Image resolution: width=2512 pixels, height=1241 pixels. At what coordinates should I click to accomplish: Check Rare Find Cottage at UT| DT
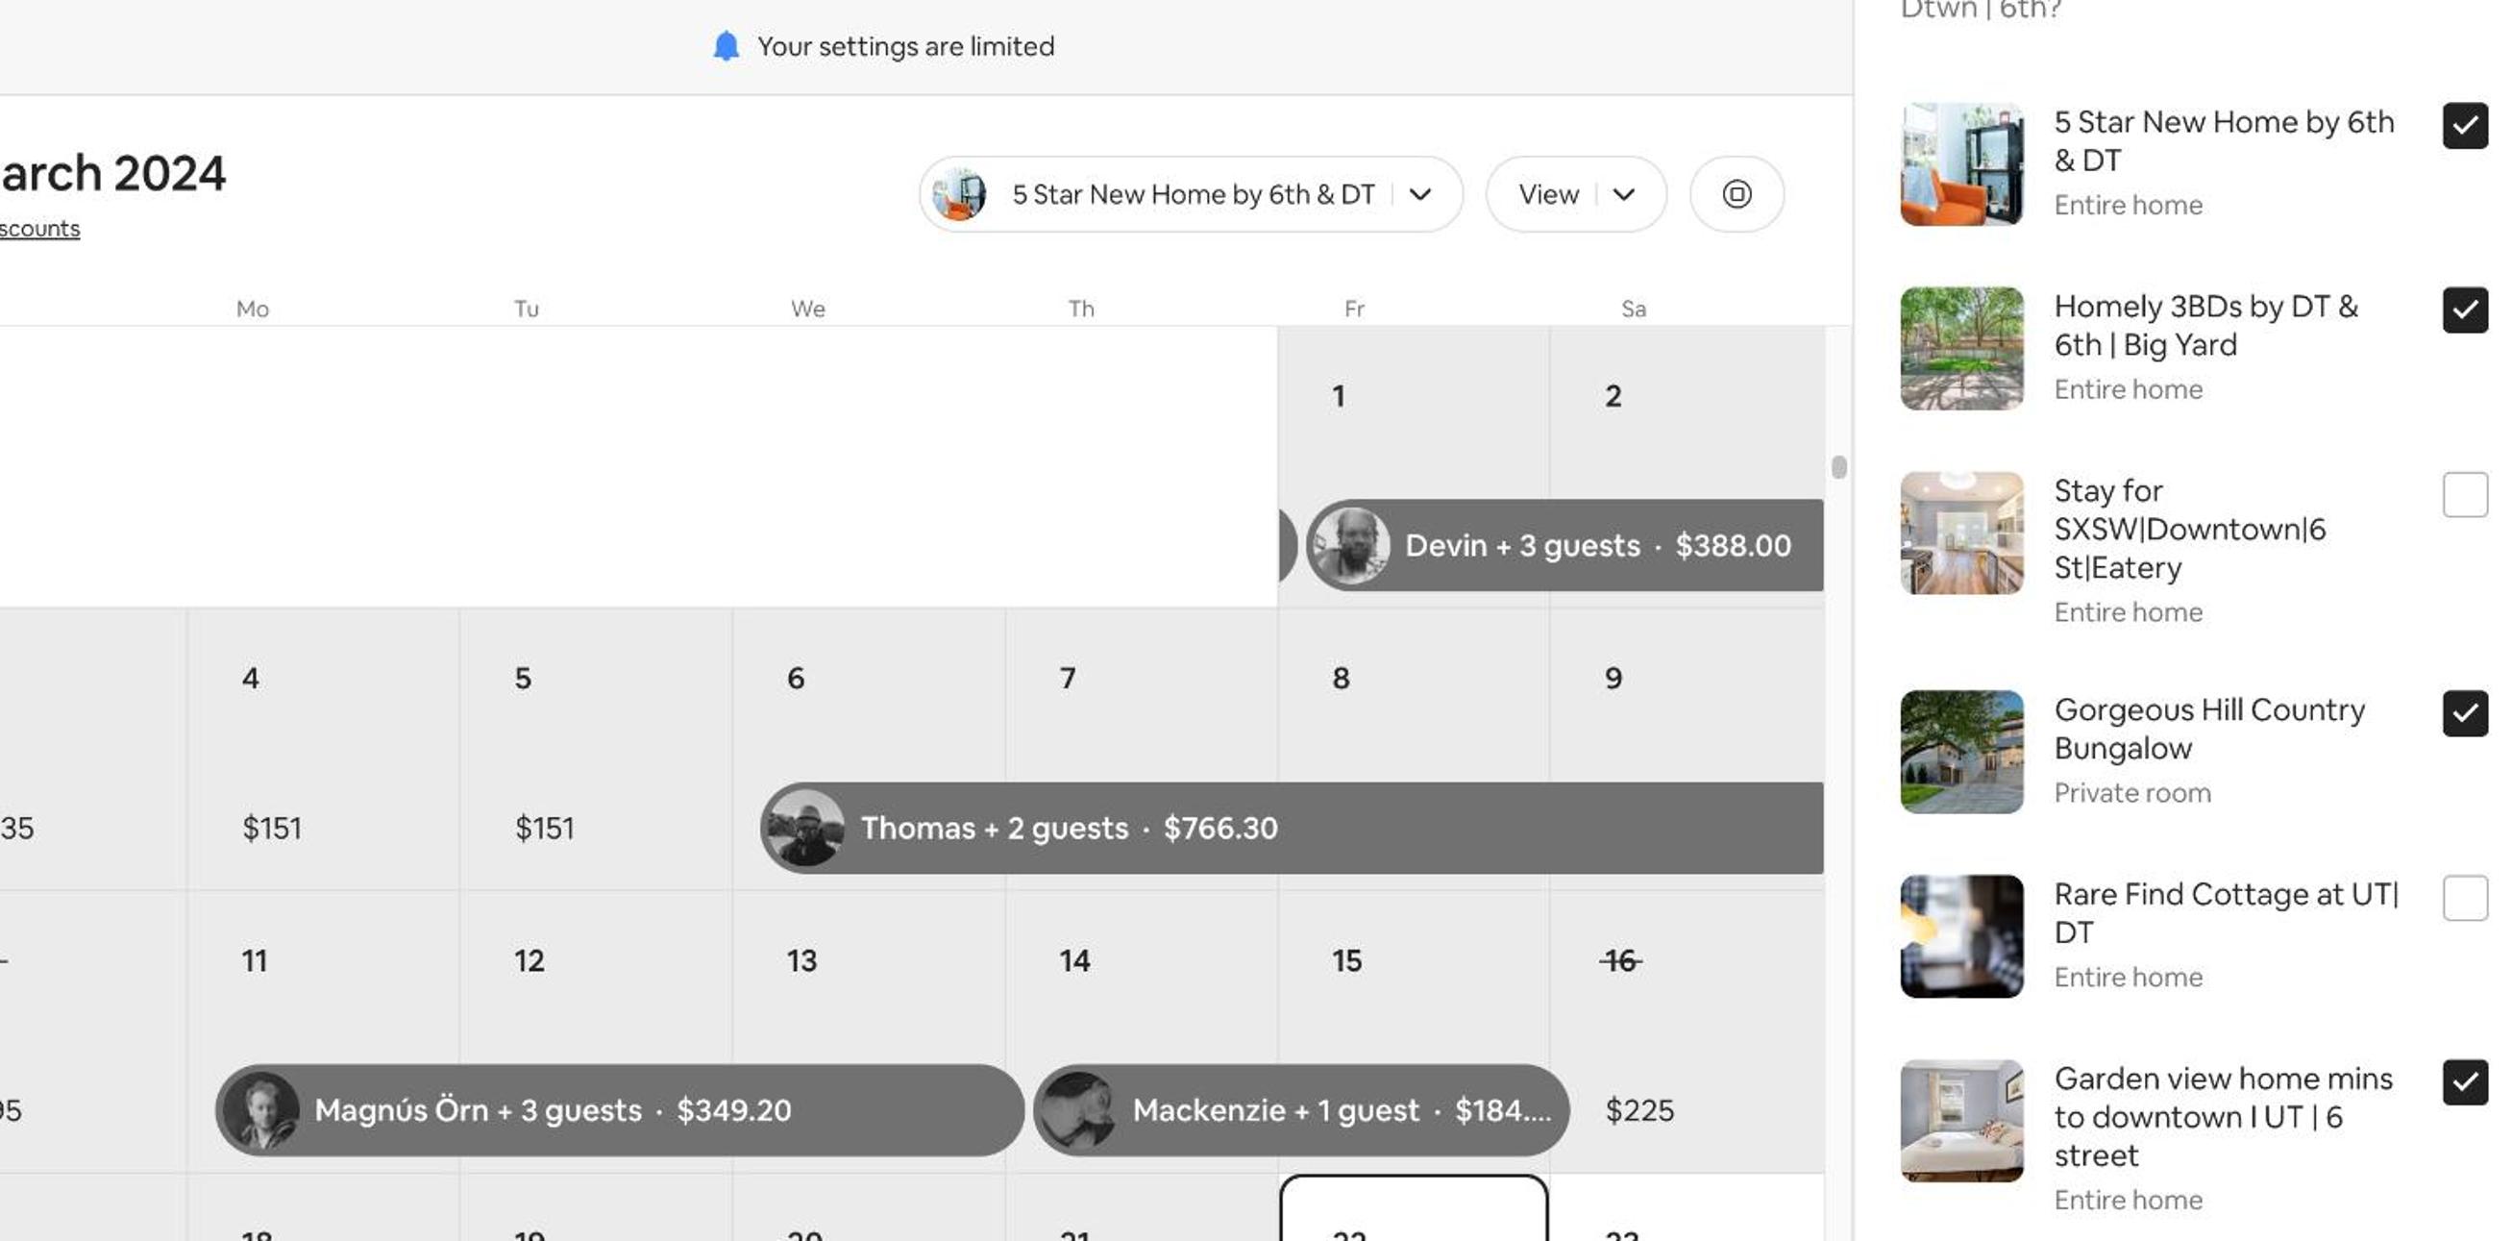coord(2464,898)
